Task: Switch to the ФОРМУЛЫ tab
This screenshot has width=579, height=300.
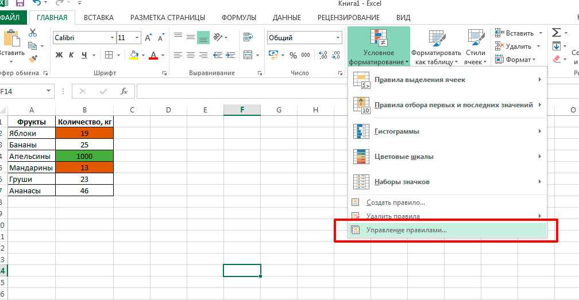Action: pyautogui.click(x=238, y=17)
